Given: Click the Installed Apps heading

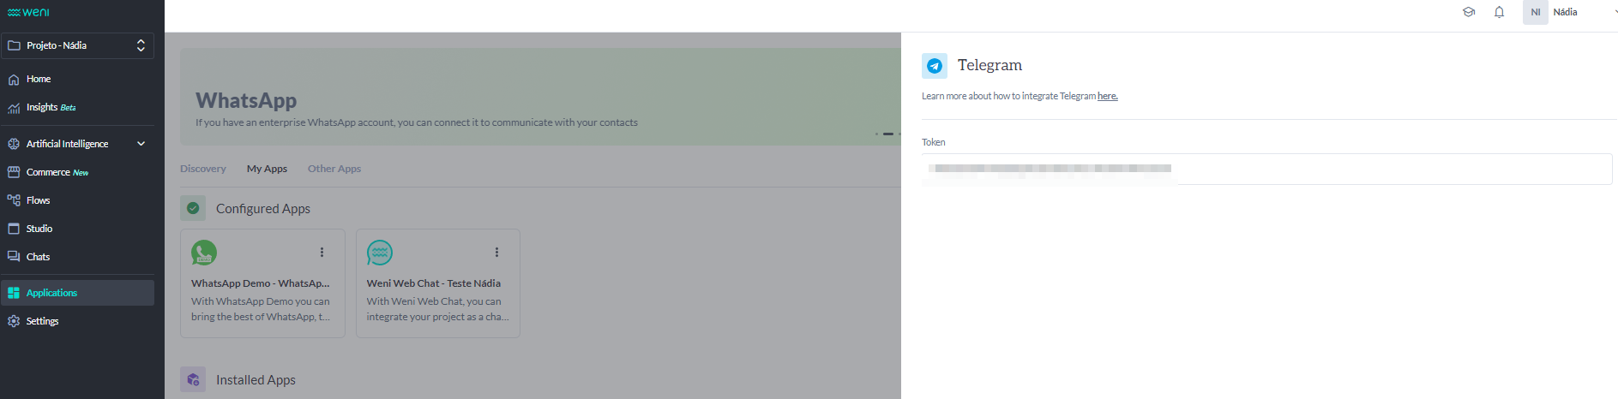Looking at the screenshot, I should pyautogui.click(x=256, y=380).
